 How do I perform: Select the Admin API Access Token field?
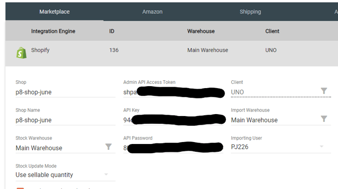pos(173,92)
